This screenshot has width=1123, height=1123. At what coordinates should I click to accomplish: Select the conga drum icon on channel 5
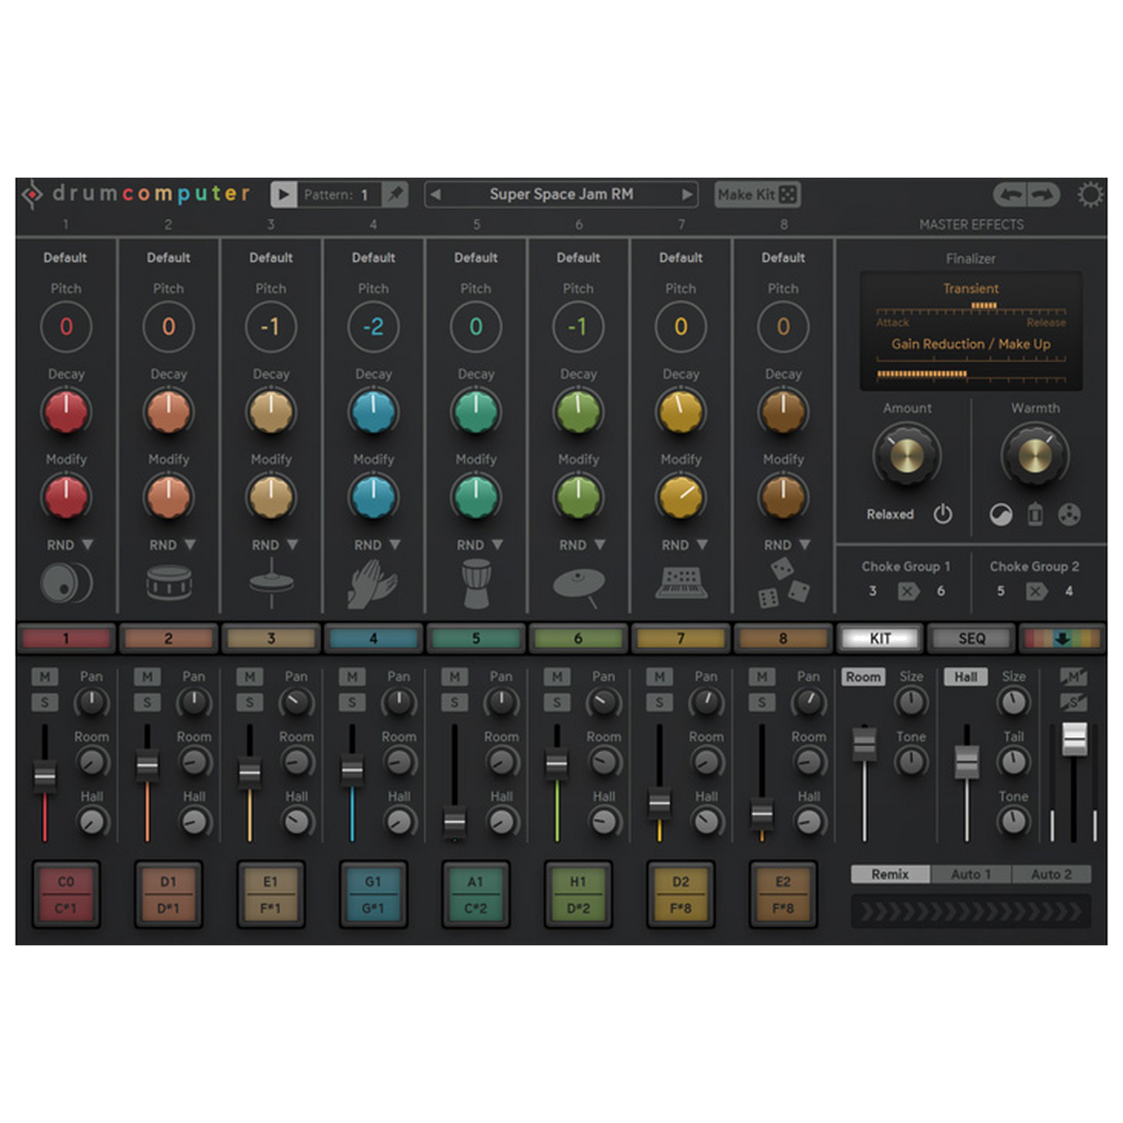tap(476, 584)
